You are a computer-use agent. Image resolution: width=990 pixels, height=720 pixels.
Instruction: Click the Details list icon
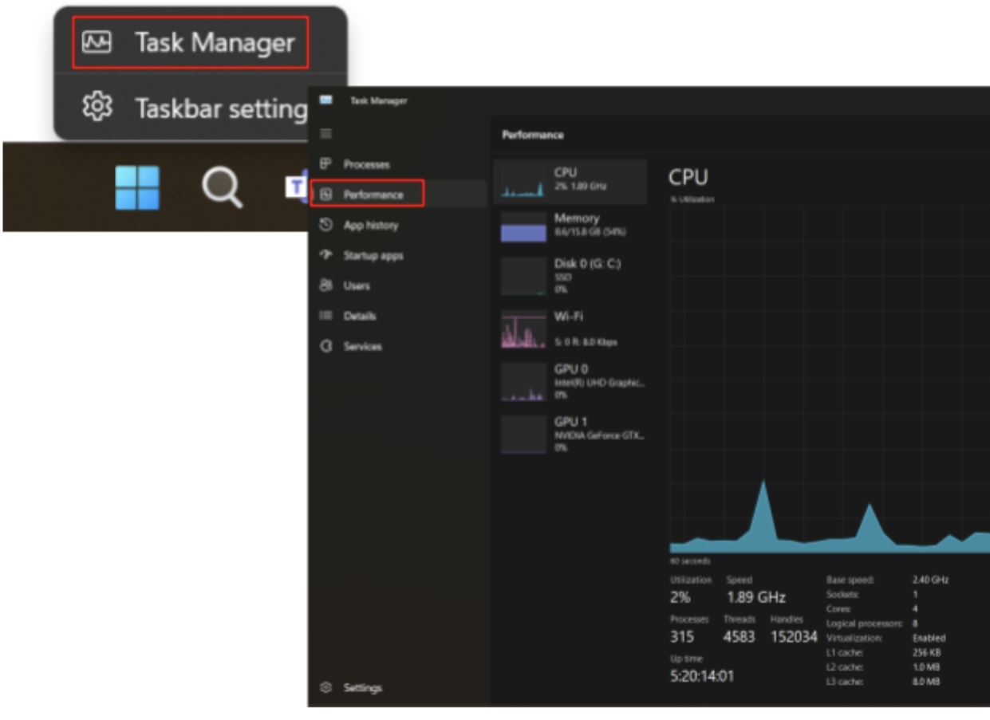(x=325, y=316)
